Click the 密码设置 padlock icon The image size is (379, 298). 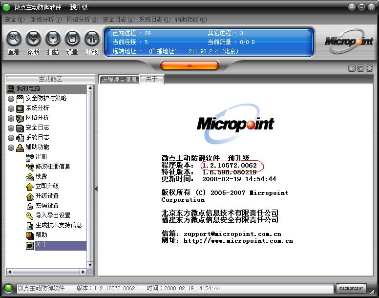click(29, 206)
